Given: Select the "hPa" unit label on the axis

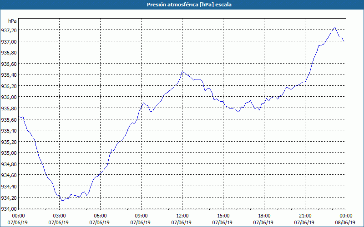Looking at the screenshot, I should click(12, 21).
